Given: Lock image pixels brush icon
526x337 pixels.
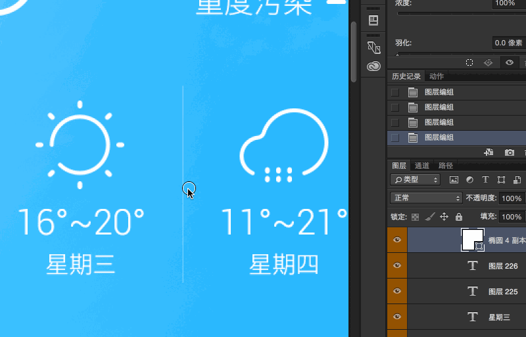Looking at the screenshot, I should click(x=430, y=217).
